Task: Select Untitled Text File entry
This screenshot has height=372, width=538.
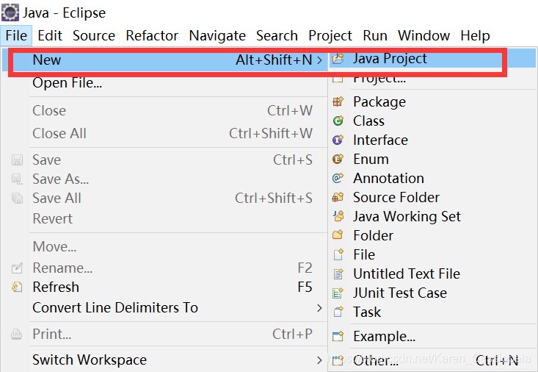Action: tap(432, 273)
